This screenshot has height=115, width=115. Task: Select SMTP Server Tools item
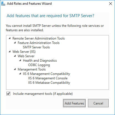(36, 47)
